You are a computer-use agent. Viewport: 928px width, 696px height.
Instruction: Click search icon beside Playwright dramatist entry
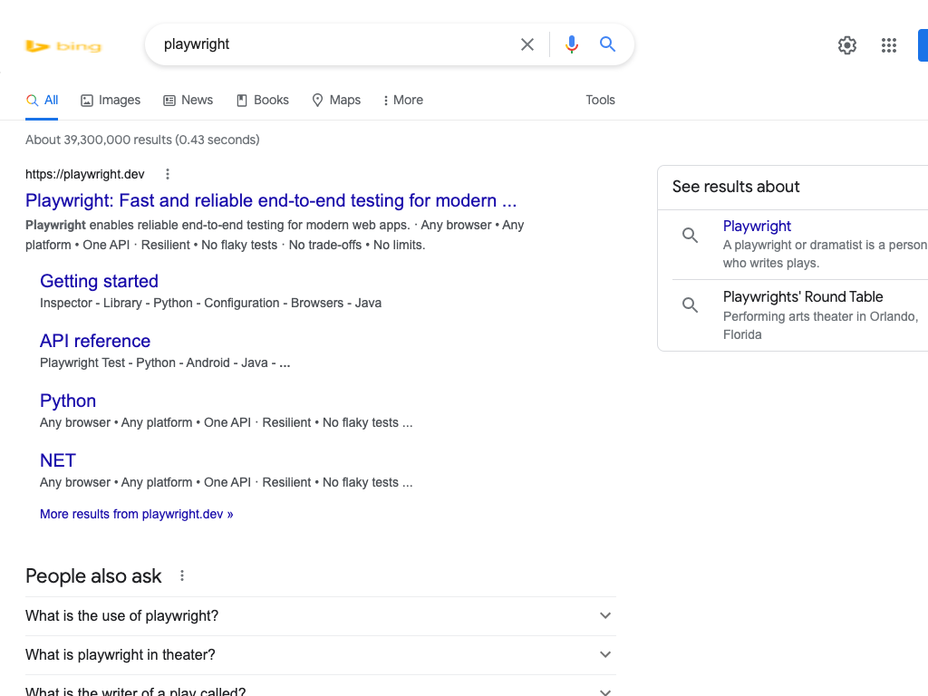pyautogui.click(x=690, y=235)
